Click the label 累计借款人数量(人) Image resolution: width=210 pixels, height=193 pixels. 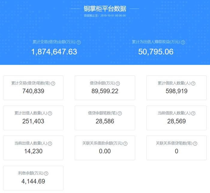point(174,83)
